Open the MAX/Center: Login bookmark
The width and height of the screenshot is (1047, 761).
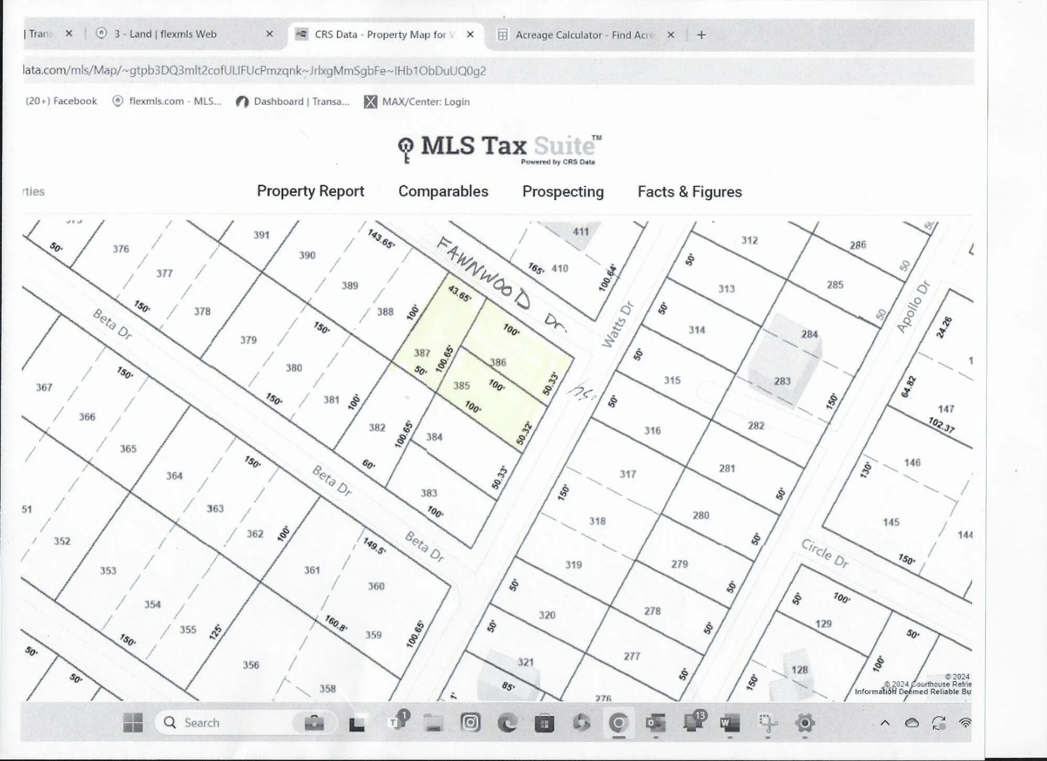pyautogui.click(x=417, y=102)
